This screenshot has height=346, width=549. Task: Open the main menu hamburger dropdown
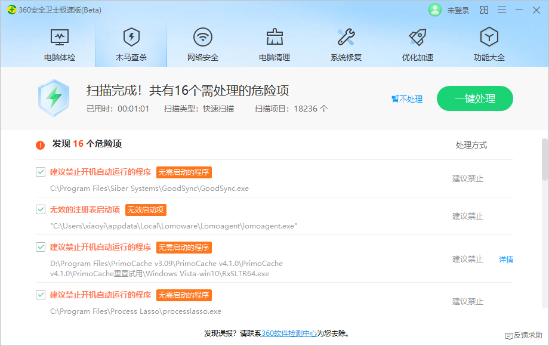tap(502, 10)
